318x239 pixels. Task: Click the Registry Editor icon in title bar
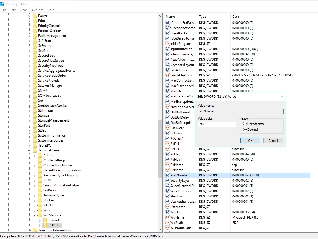tap(2, 4)
